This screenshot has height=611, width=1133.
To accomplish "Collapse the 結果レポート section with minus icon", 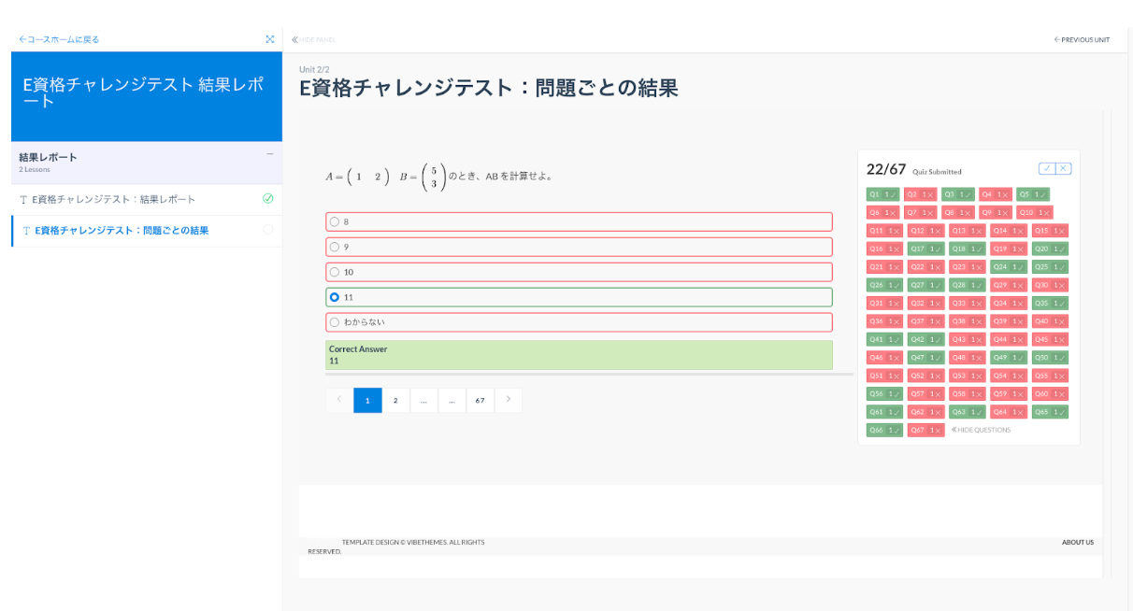I will [270, 155].
